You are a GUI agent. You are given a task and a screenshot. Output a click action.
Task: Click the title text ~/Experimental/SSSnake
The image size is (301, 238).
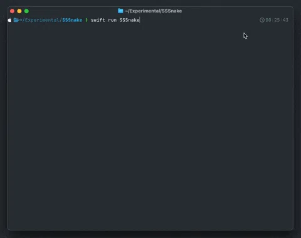tap(154, 11)
